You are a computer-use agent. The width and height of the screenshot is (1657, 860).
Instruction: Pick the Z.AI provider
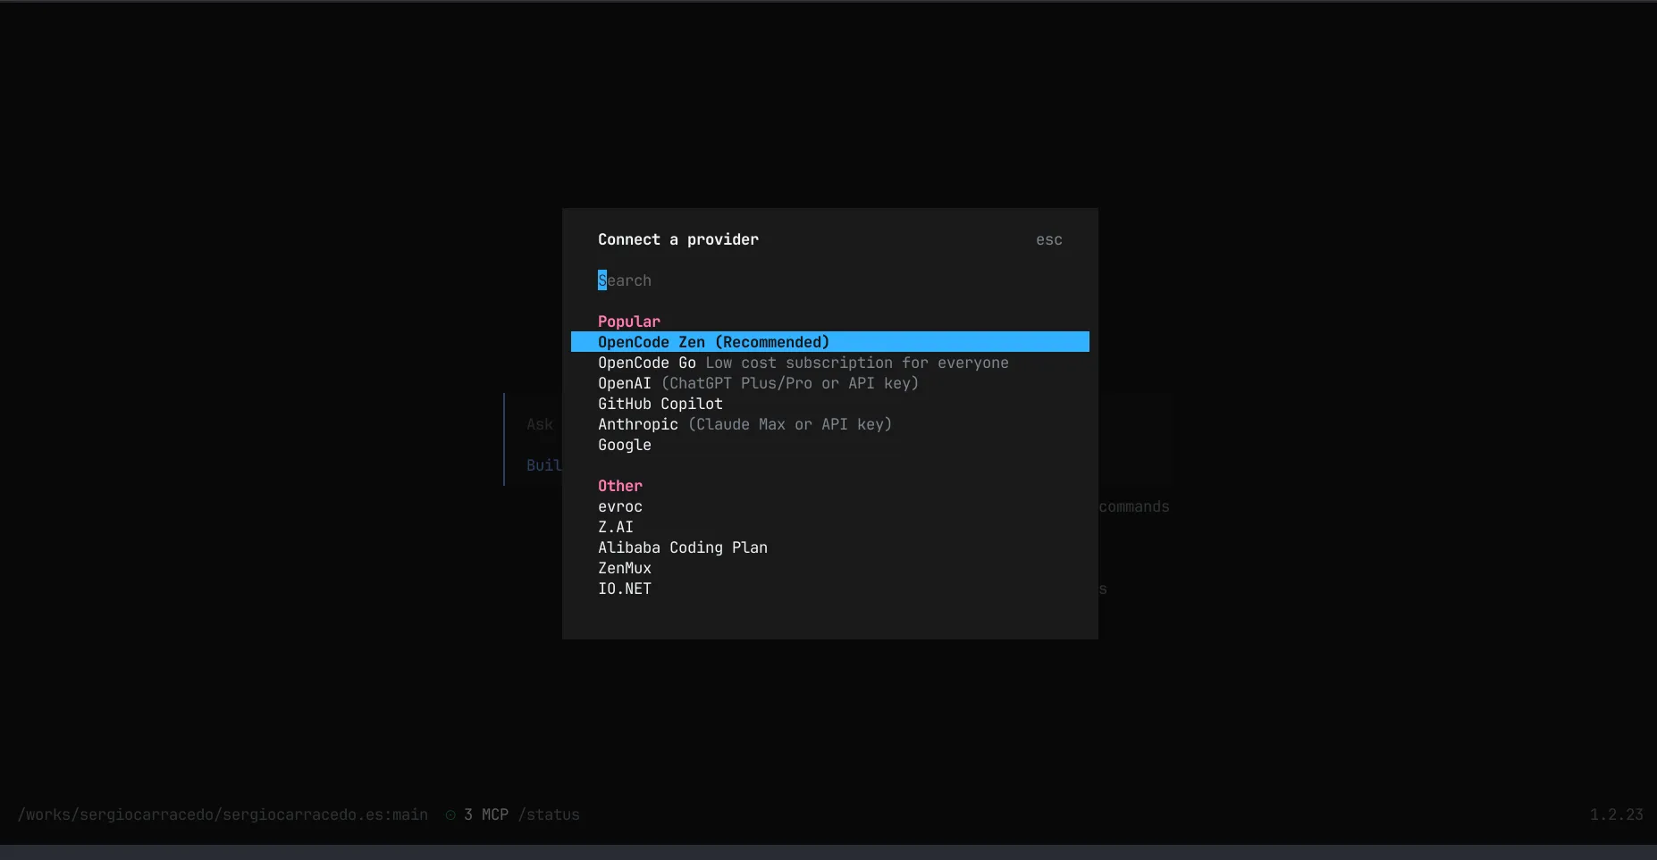pyautogui.click(x=615, y=527)
